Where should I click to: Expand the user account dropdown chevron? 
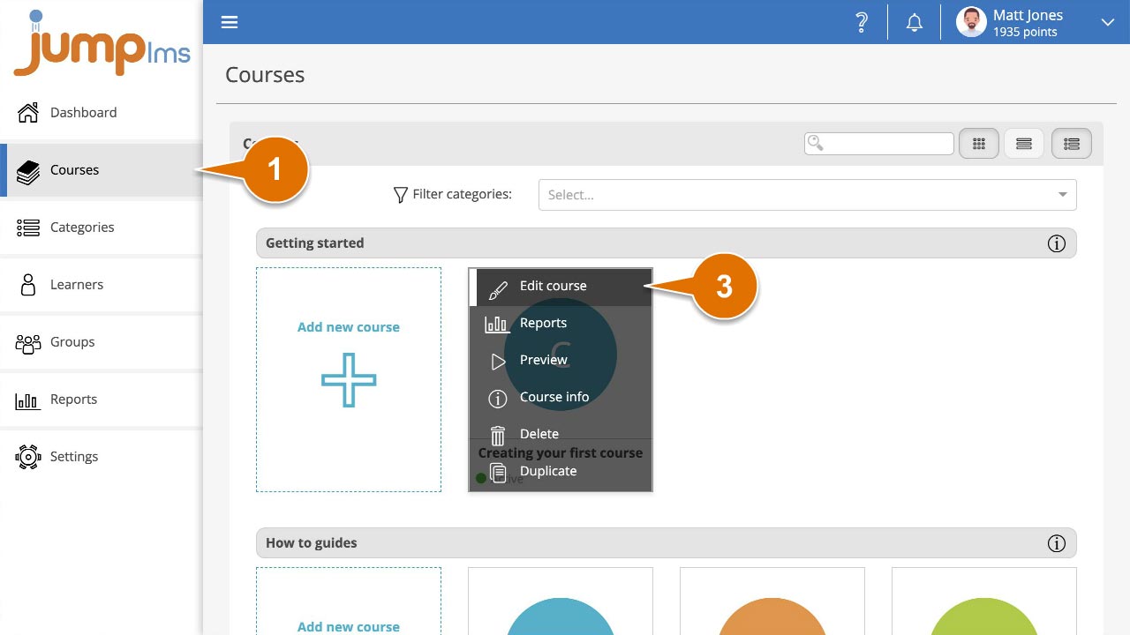pos(1108,23)
